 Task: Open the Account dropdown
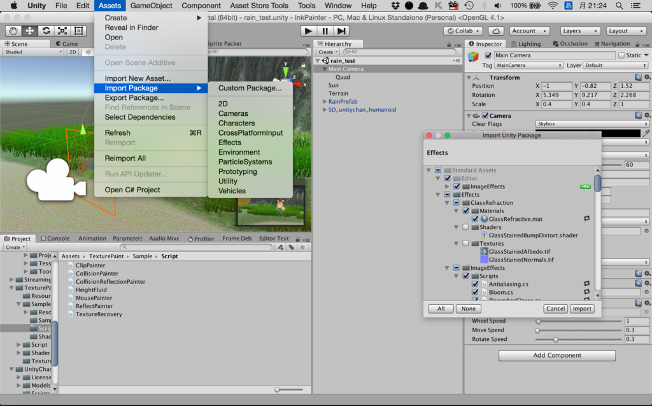(529, 31)
